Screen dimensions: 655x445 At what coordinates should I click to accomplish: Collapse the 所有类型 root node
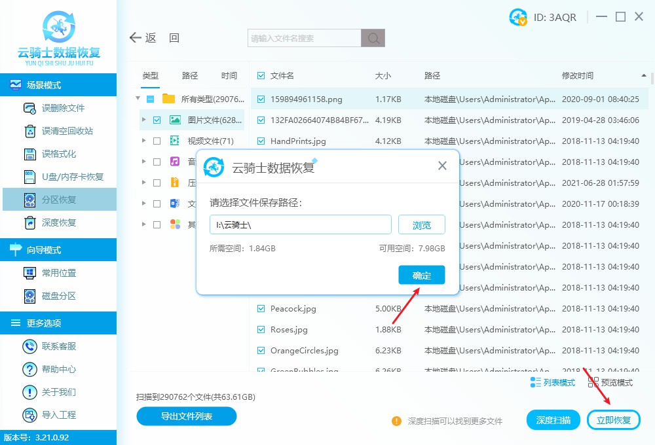(x=138, y=99)
